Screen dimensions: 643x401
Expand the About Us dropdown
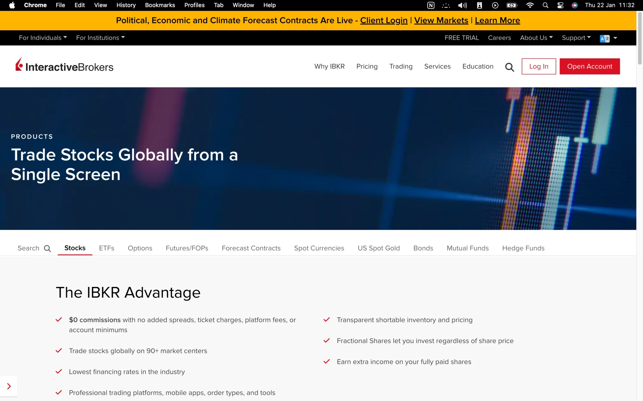pos(536,38)
